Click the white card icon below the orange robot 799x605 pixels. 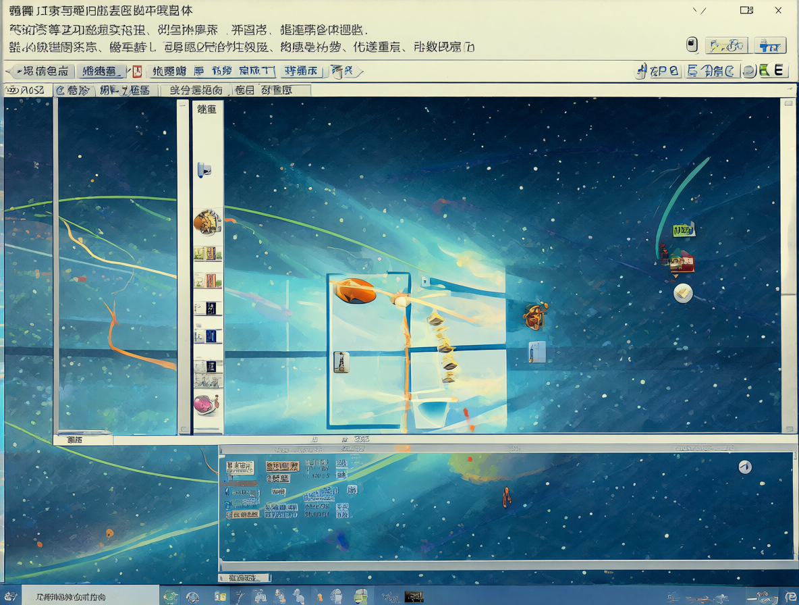[x=537, y=352]
